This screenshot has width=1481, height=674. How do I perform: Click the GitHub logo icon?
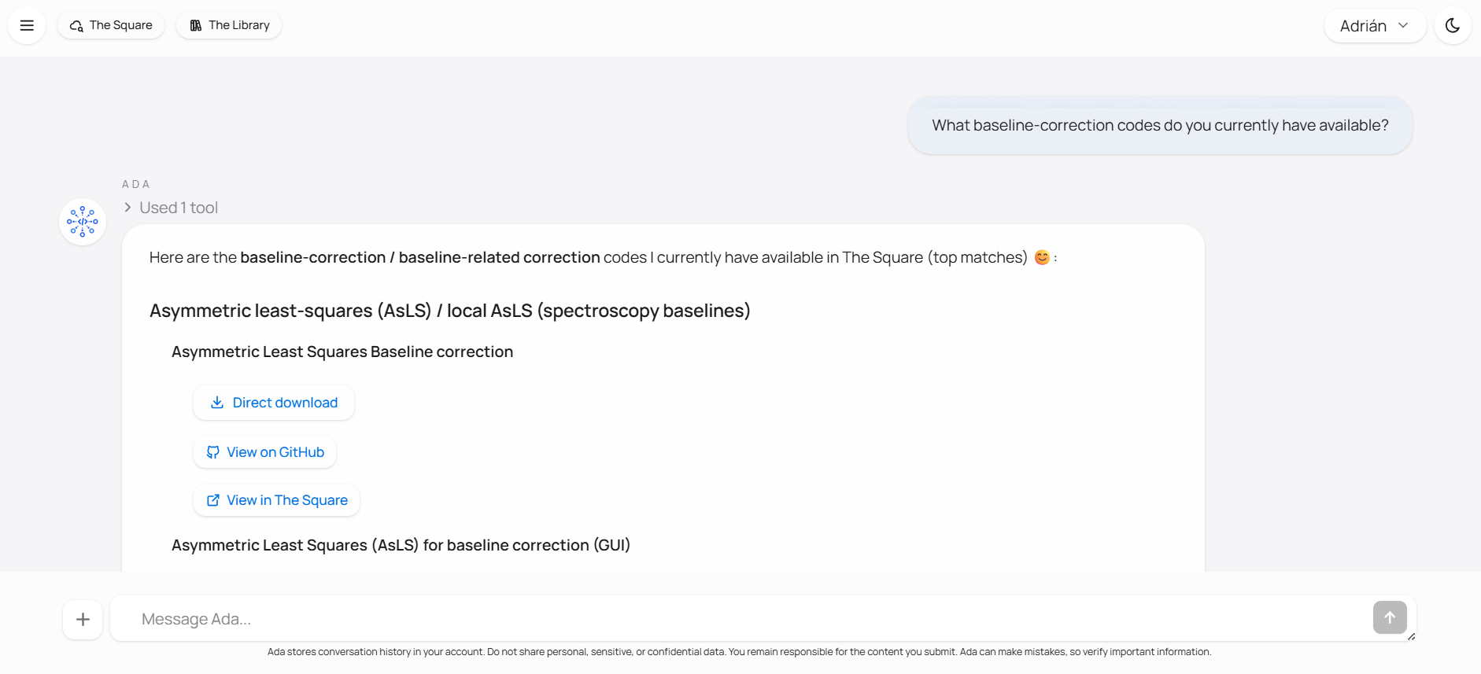coord(212,452)
